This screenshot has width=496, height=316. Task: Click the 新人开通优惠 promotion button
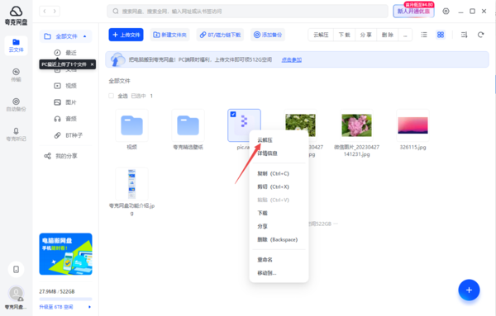(414, 12)
